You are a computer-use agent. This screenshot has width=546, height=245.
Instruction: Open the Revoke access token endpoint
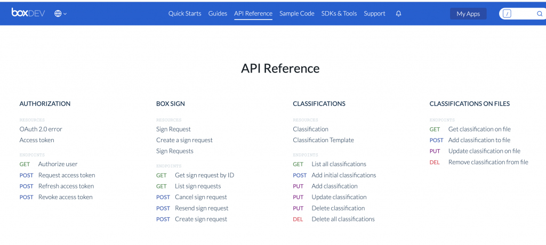(x=66, y=197)
